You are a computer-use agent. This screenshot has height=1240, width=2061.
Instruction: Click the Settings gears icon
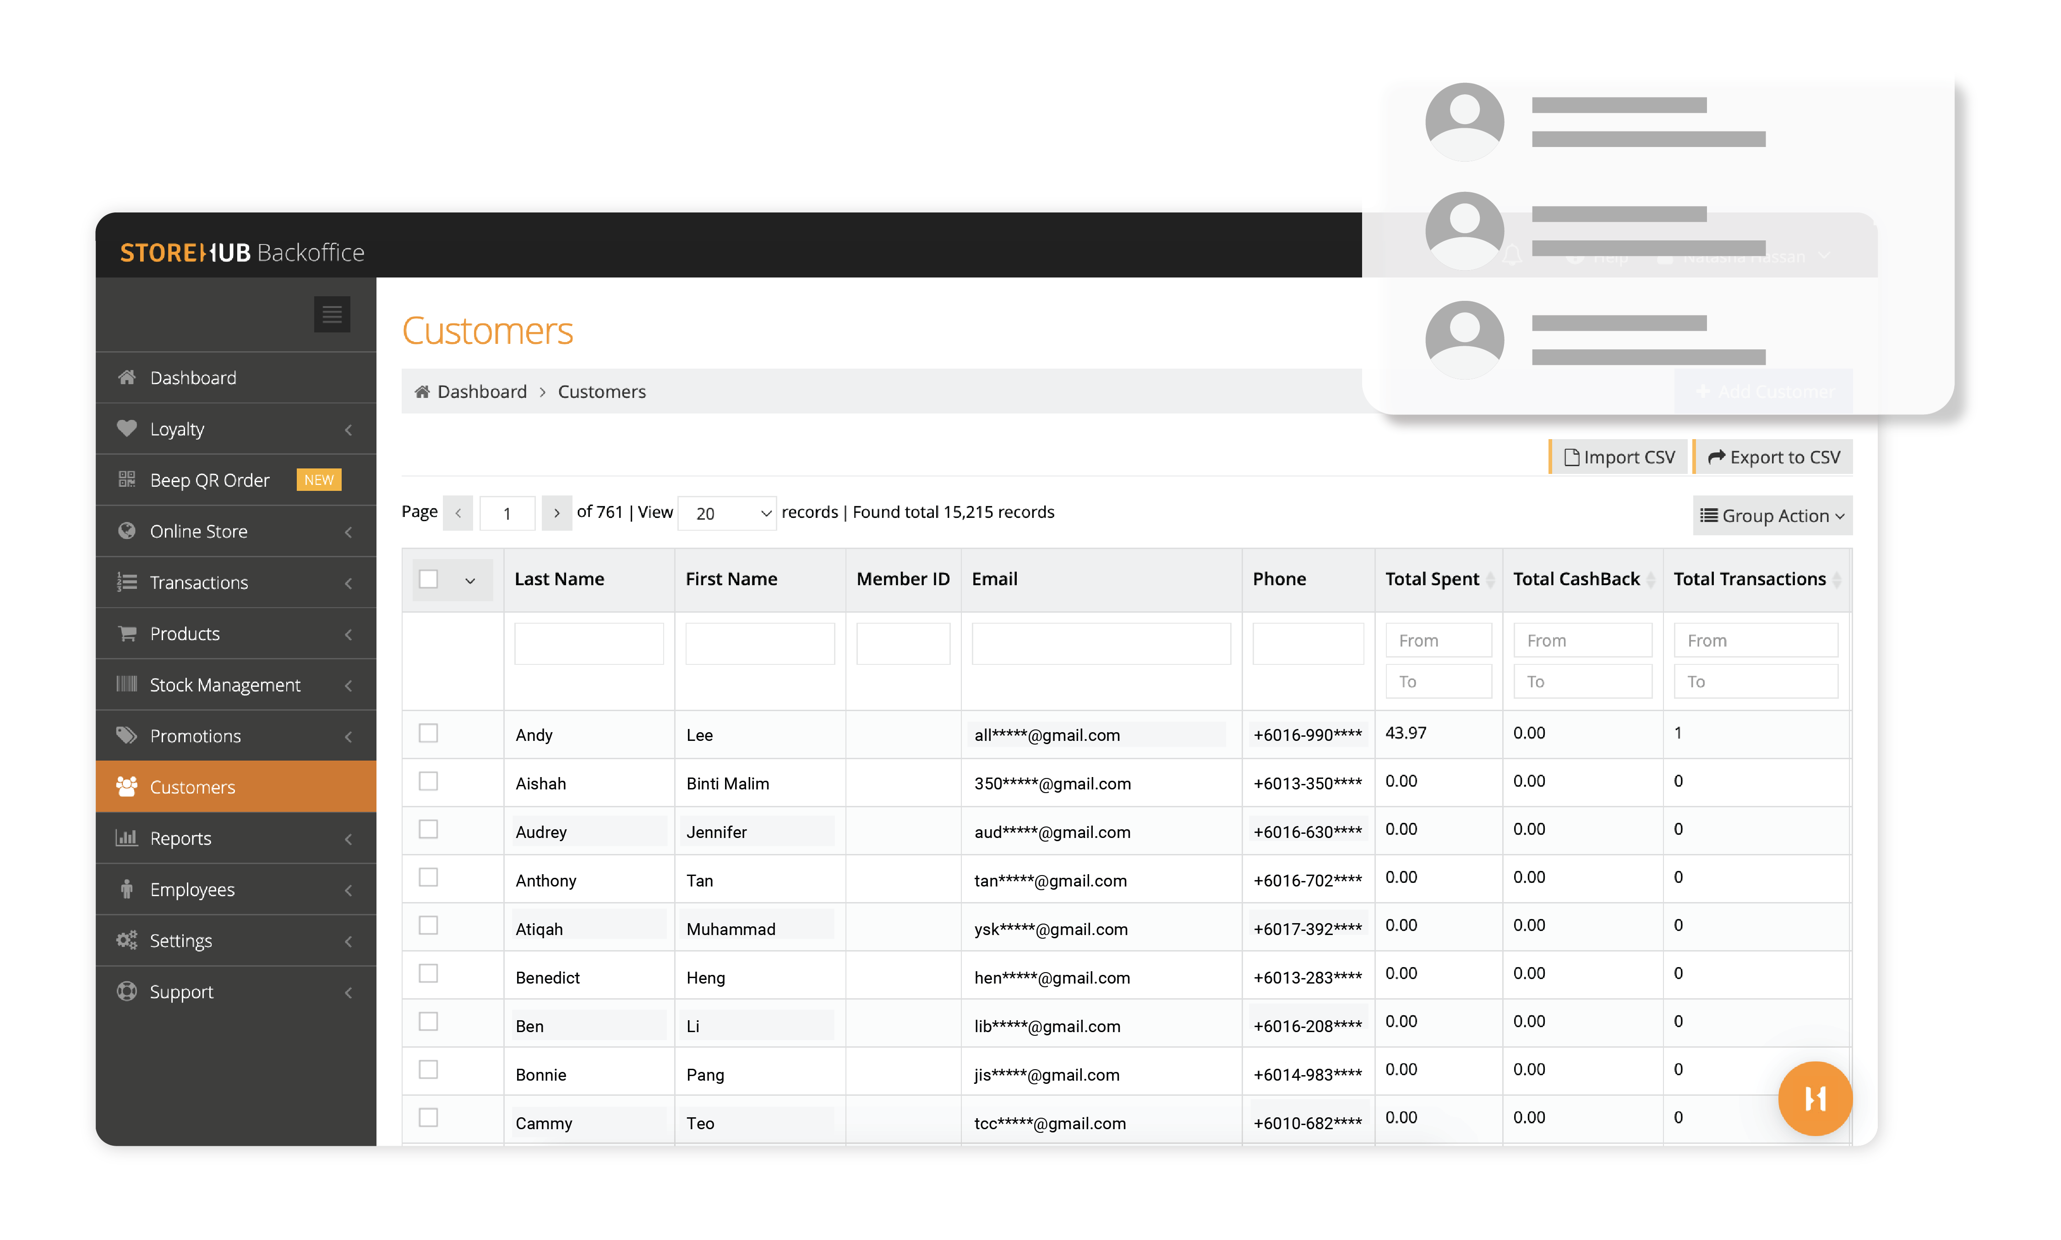[x=126, y=939]
